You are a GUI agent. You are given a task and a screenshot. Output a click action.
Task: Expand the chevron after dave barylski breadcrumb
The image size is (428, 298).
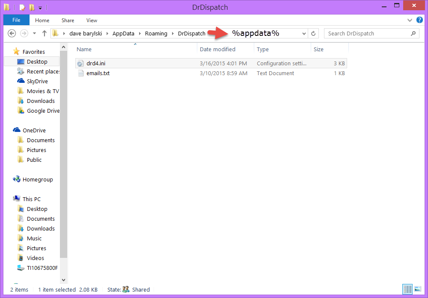(x=107, y=33)
